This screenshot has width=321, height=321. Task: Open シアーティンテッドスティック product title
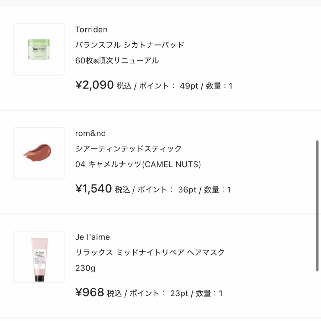click(128, 149)
